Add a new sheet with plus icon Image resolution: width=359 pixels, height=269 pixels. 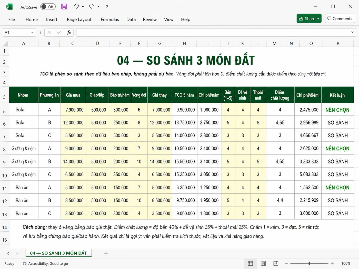pos(106,253)
